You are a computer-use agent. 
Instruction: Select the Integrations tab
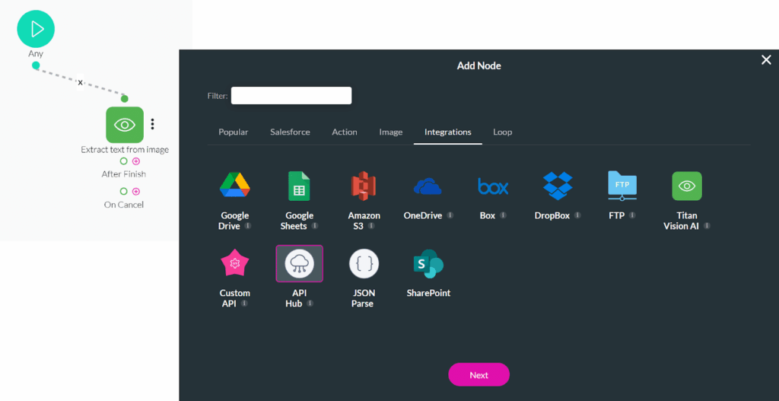click(x=447, y=132)
